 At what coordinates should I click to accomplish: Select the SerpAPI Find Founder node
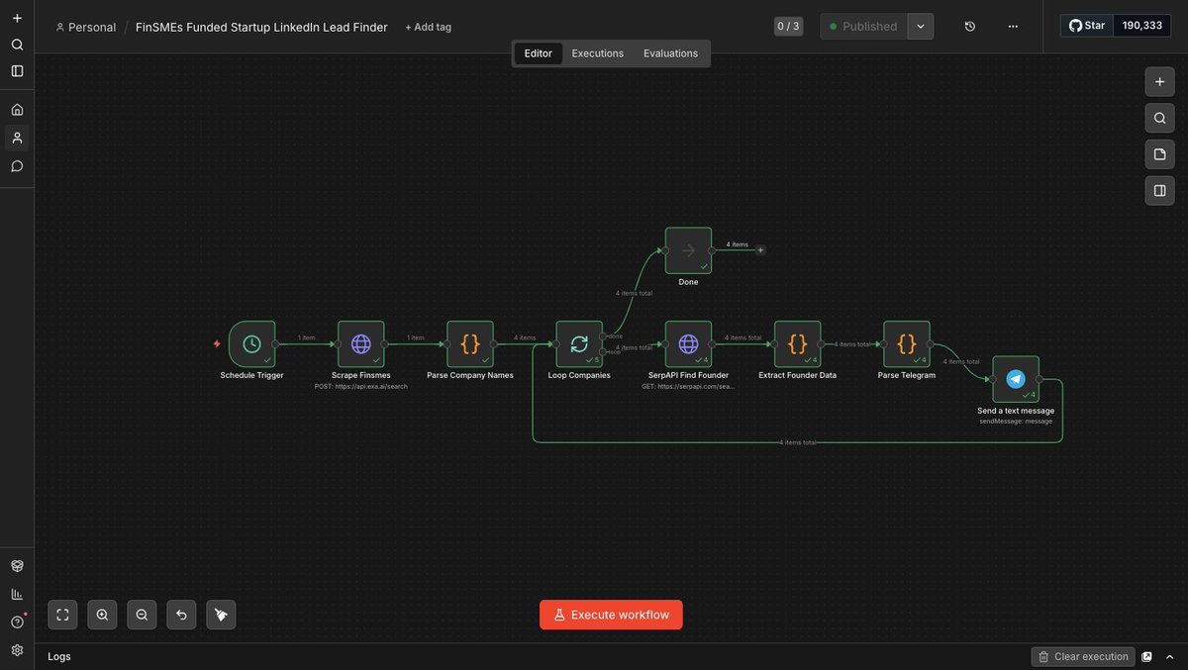click(x=688, y=344)
